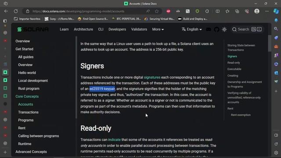This screenshot has height=158, width=281.
Task: Open Calling between programs in sidebar
Action: coord(39,136)
